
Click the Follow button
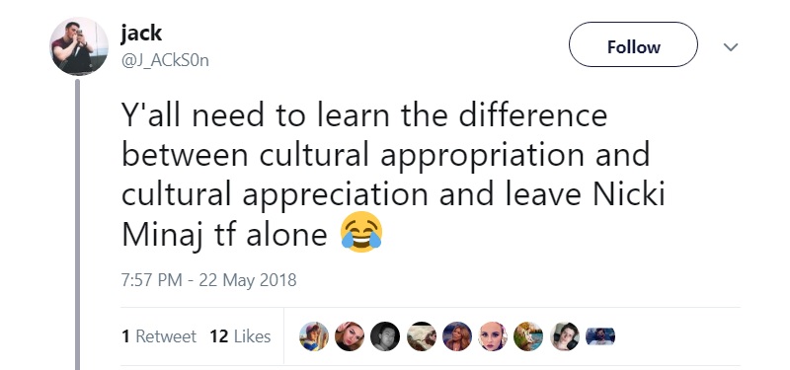point(633,44)
